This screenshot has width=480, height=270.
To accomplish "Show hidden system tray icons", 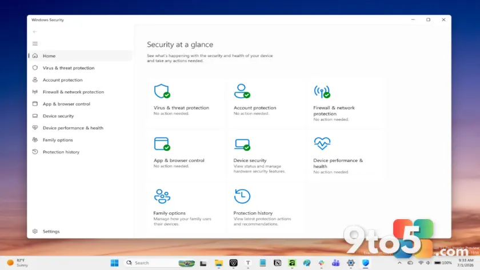I will click(399, 263).
